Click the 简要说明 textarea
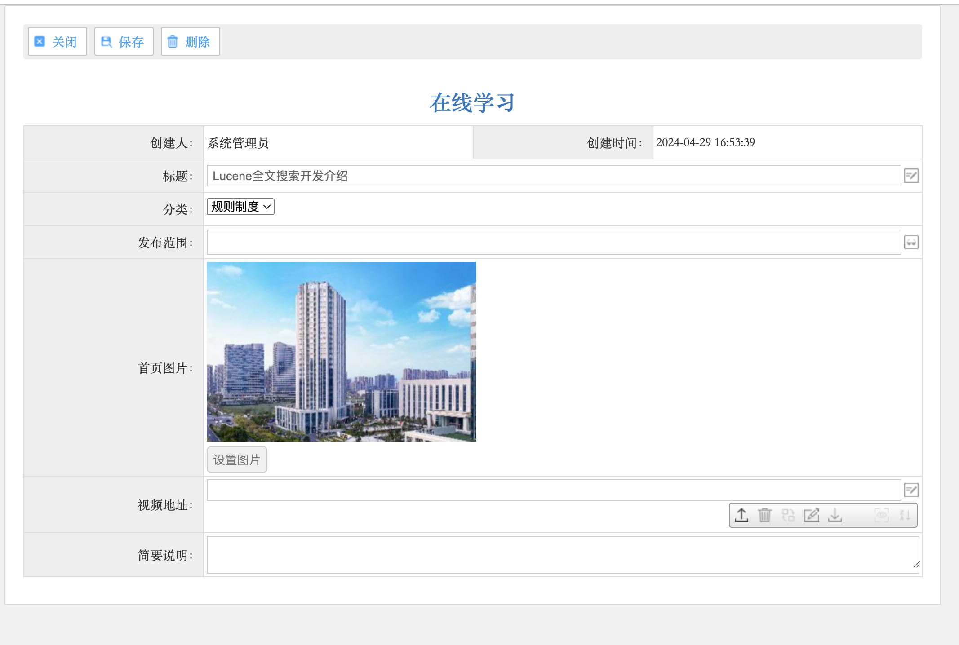The height and width of the screenshot is (645, 959). [562, 555]
